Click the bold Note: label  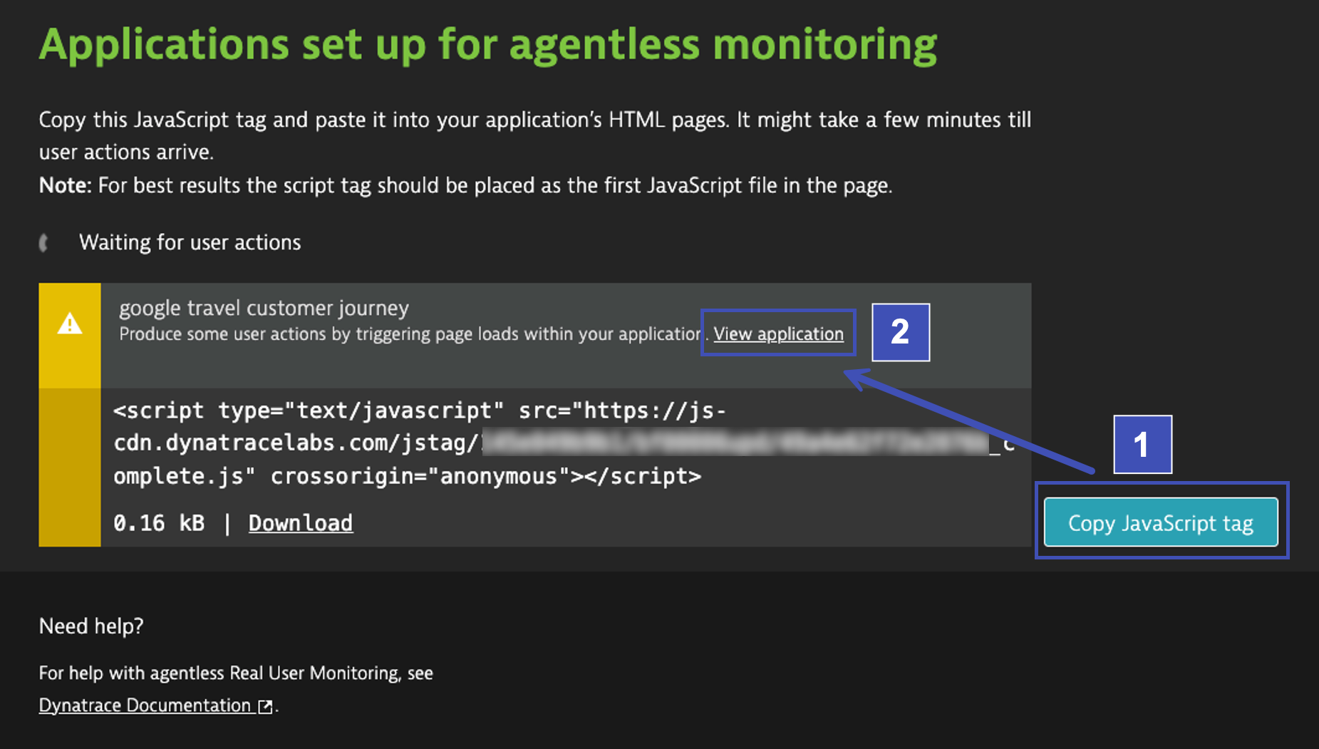pos(65,185)
